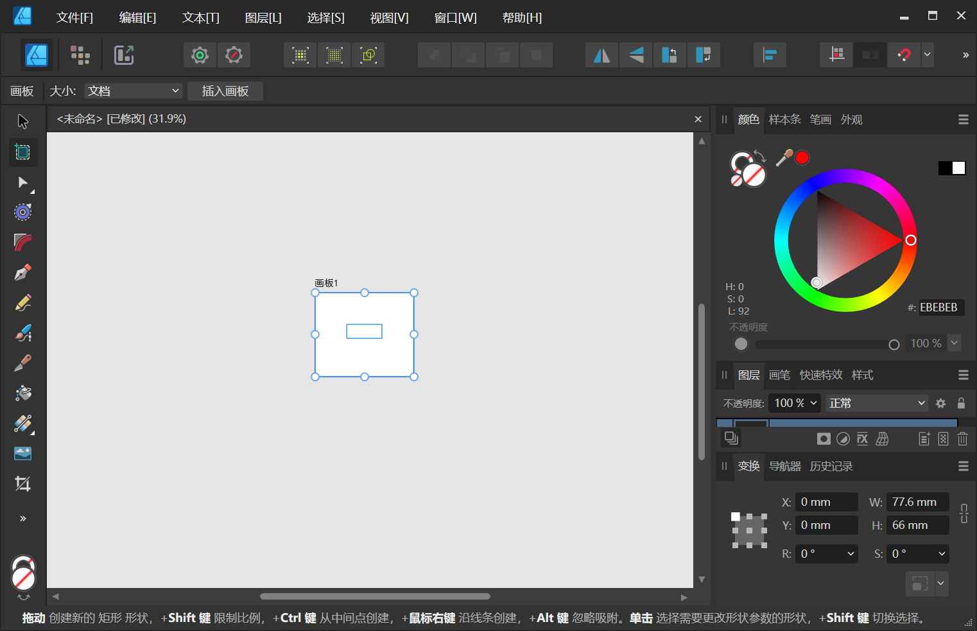Open transform panel menu button
Viewport: 977px width, 631px height.
[964, 466]
